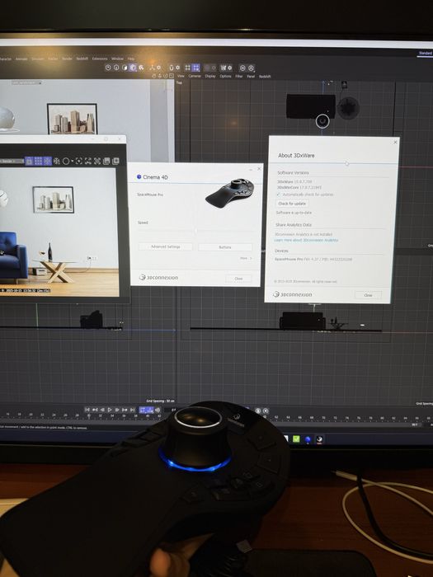Open the Animate menu
Viewport: 433px width, 577px height.
21,59
